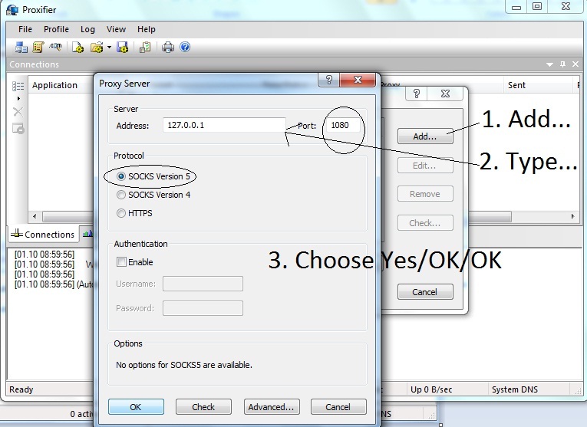Select SOCKS Version 5 radio button

121,176
